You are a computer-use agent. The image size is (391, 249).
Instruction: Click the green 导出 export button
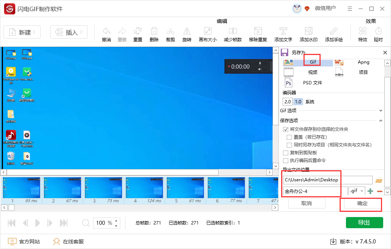(x=364, y=223)
